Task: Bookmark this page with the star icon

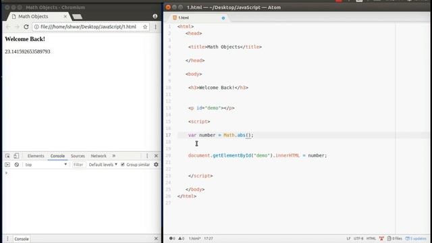Action: click(x=145, y=27)
